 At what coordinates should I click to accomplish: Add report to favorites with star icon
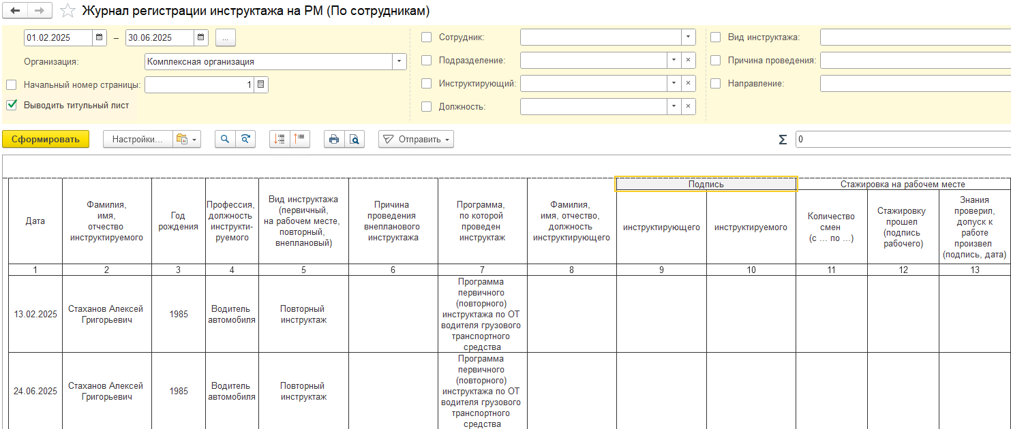[67, 11]
